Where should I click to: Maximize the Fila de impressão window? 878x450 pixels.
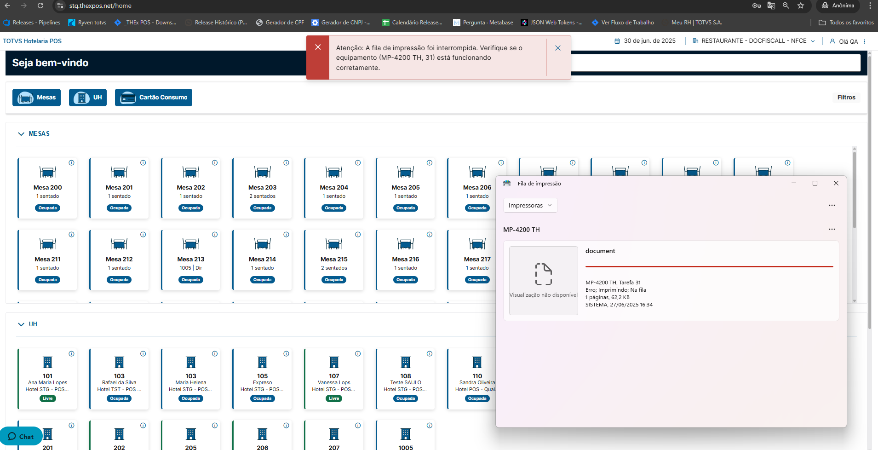coord(815,183)
